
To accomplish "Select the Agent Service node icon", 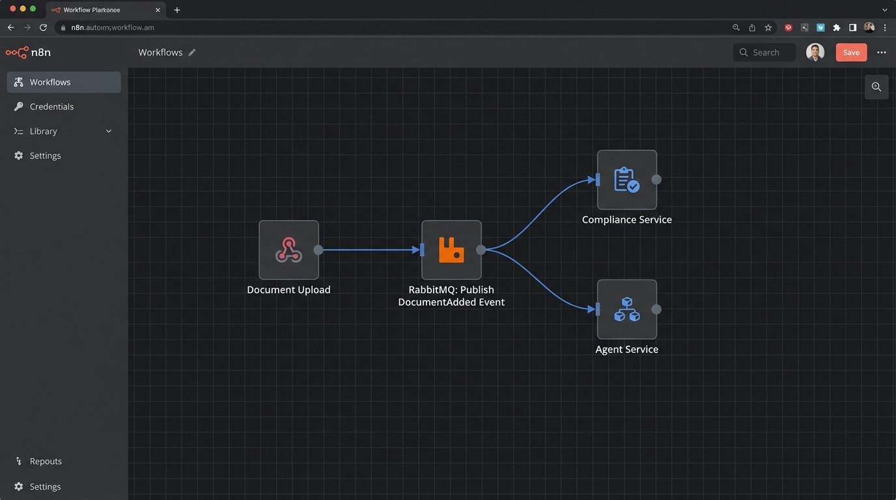I will coord(626,309).
